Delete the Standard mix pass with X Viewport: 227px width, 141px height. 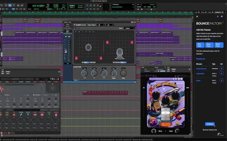(x=222, y=69)
